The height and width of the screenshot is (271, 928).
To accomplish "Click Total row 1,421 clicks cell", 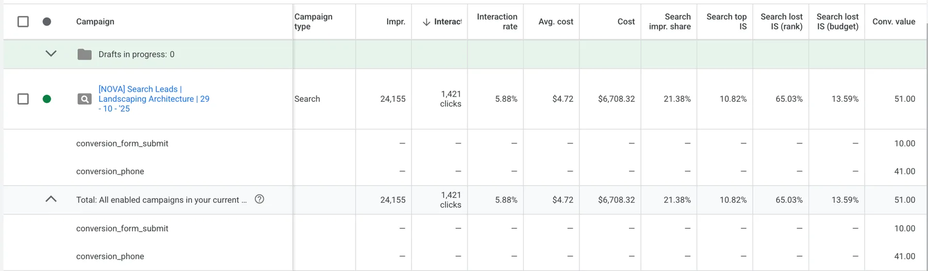I will [x=451, y=200].
